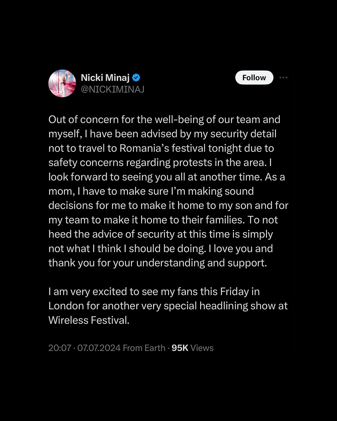Click the 07.07.2024 post date
The image size is (337, 421).
pos(99,348)
